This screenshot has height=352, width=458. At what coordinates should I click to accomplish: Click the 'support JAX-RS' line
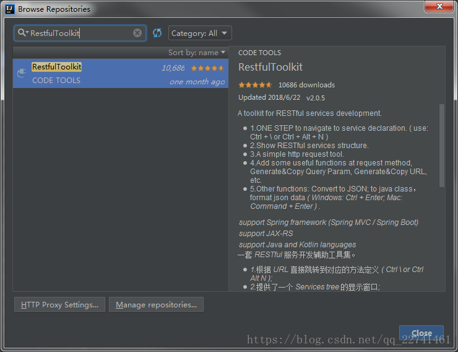click(266, 234)
